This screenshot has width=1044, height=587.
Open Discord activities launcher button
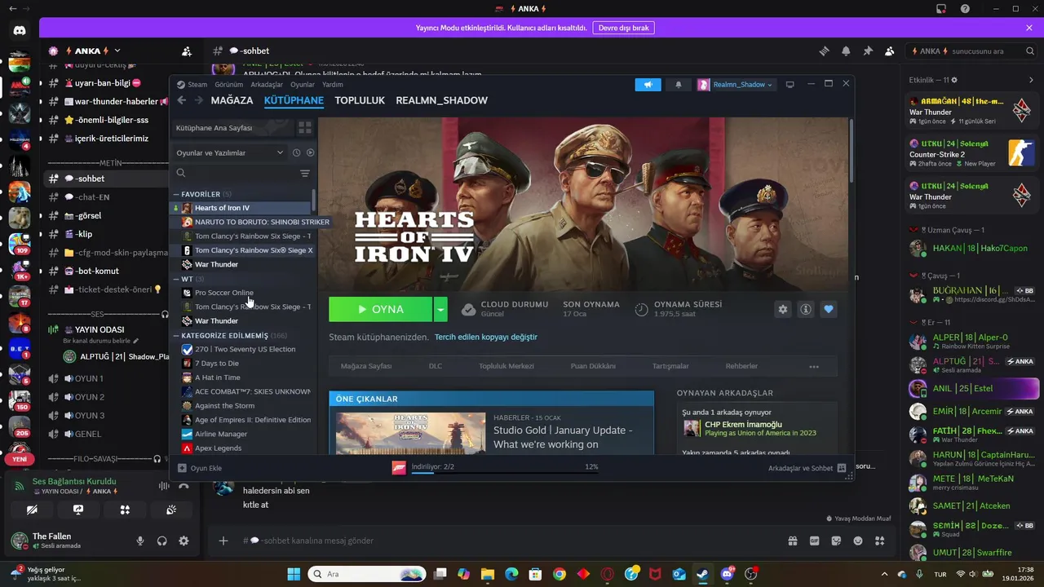[x=125, y=510]
